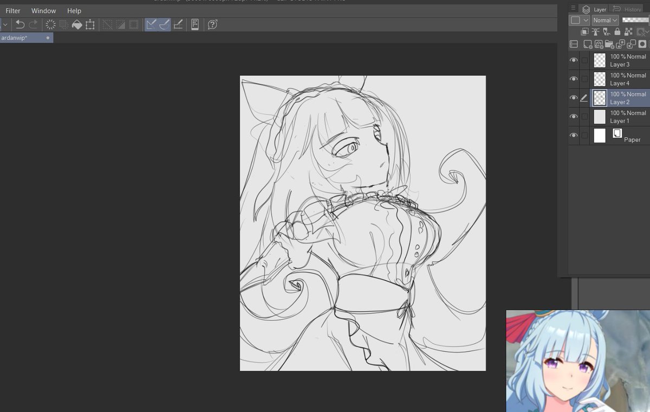Click Merge with Layer Below icon
This screenshot has width=650, height=412.
pyautogui.click(x=631, y=44)
